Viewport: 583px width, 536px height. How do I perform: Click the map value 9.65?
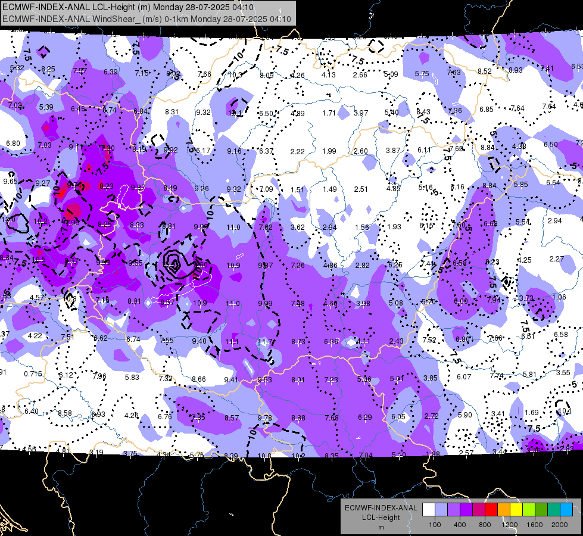(10, 182)
